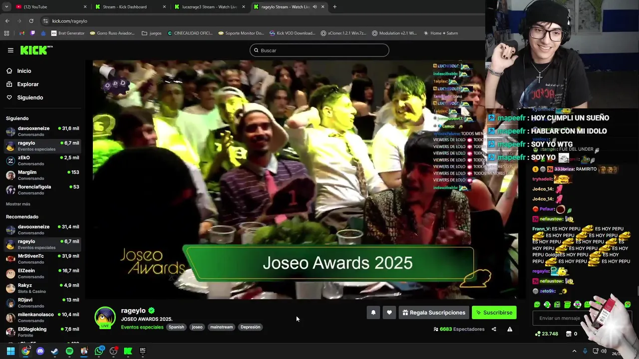Expand Mostrar más in followed list
The height and width of the screenshot is (359, 639).
(18, 204)
